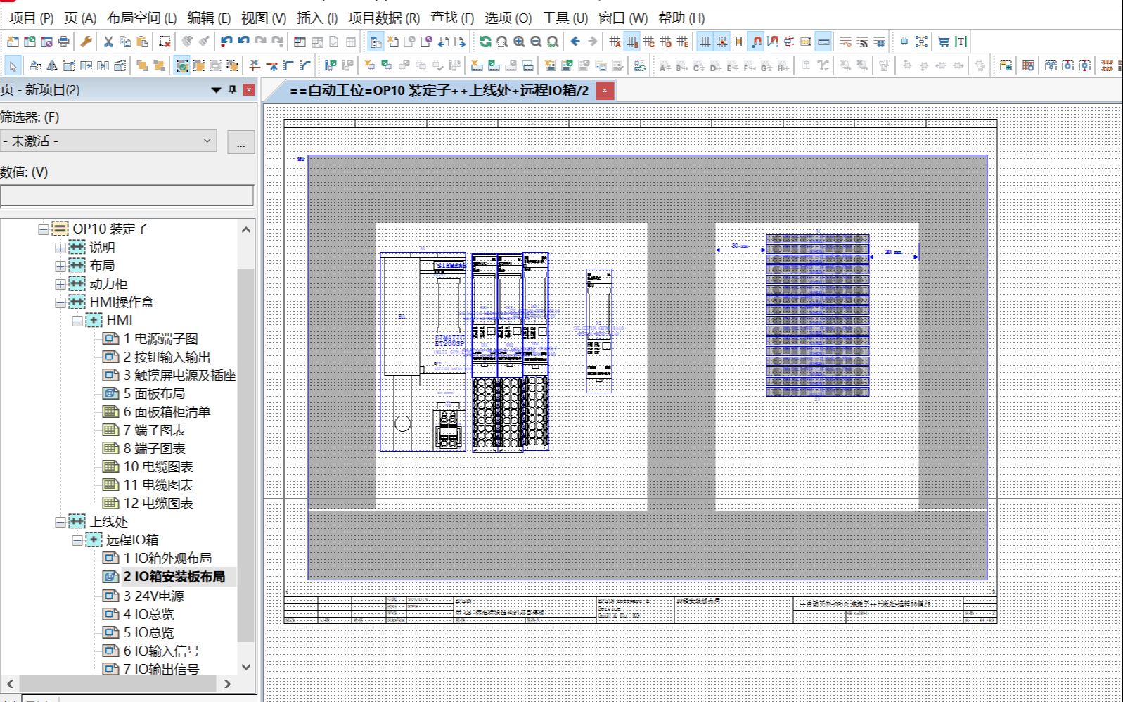The height and width of the screenshot is (702, 1123).
Task: Click the shopping cart icon
Action: [x=944, y=42]
